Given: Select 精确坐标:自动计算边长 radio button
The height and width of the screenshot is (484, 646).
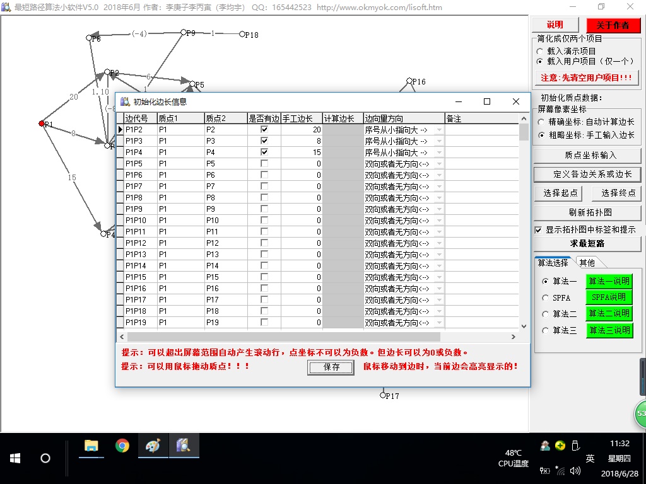Looking at the screenshot, I should point(541,122).
